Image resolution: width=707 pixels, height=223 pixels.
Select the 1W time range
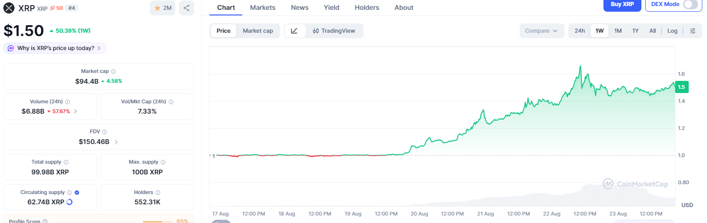point(599,31)
